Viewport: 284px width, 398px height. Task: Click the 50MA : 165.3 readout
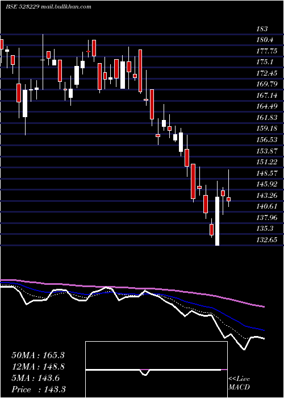click(x=38, y=355)
